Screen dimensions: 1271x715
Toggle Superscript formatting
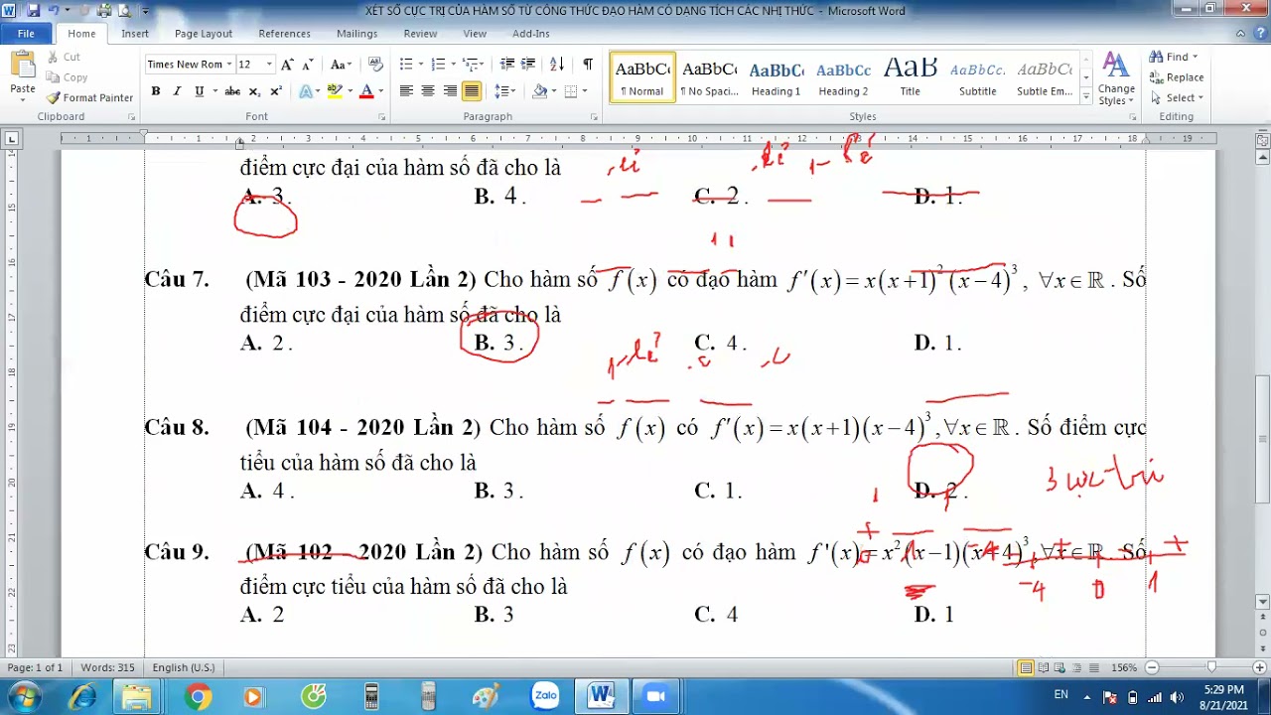(276, 91)
